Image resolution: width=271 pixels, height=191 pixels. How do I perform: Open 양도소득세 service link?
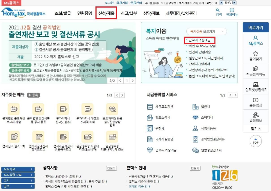(x=163, y=118)
